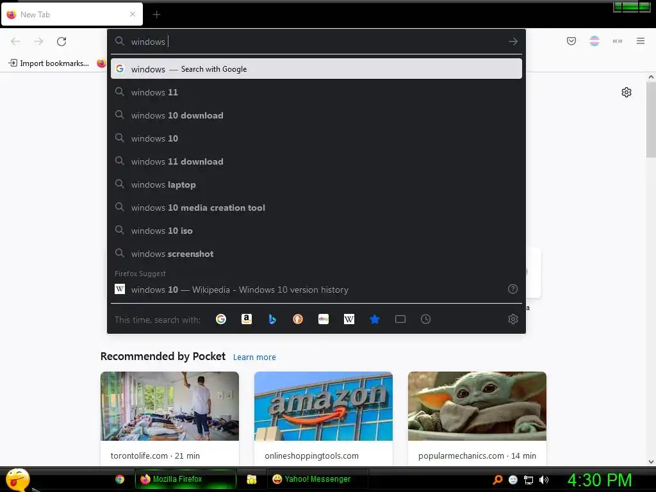This screenshot has height=492, width=656.
Task: Click popularmechanics.com · 14 min source text
Action: 477,455
